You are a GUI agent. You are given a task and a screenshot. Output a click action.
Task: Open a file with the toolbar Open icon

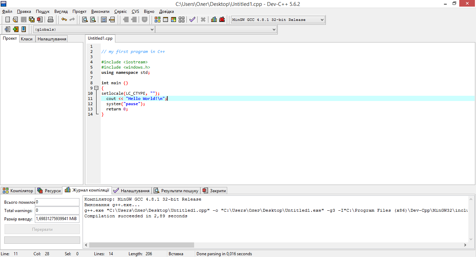click(15, 20)
